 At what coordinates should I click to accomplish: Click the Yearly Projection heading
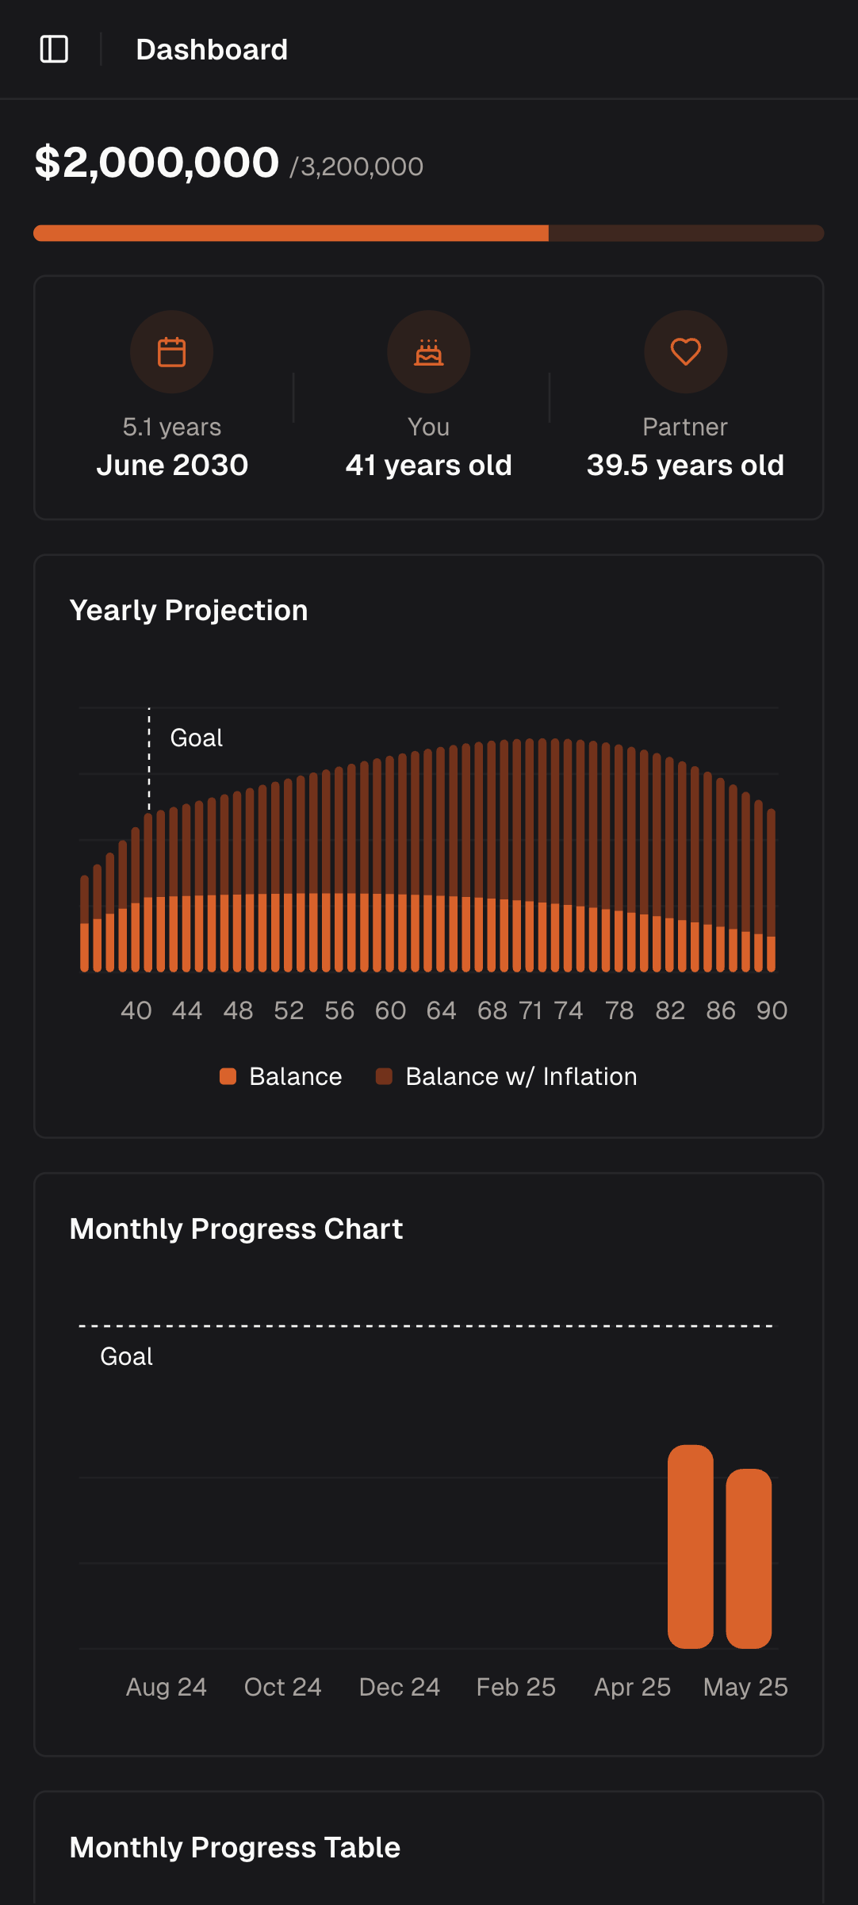tap(189, 611)
